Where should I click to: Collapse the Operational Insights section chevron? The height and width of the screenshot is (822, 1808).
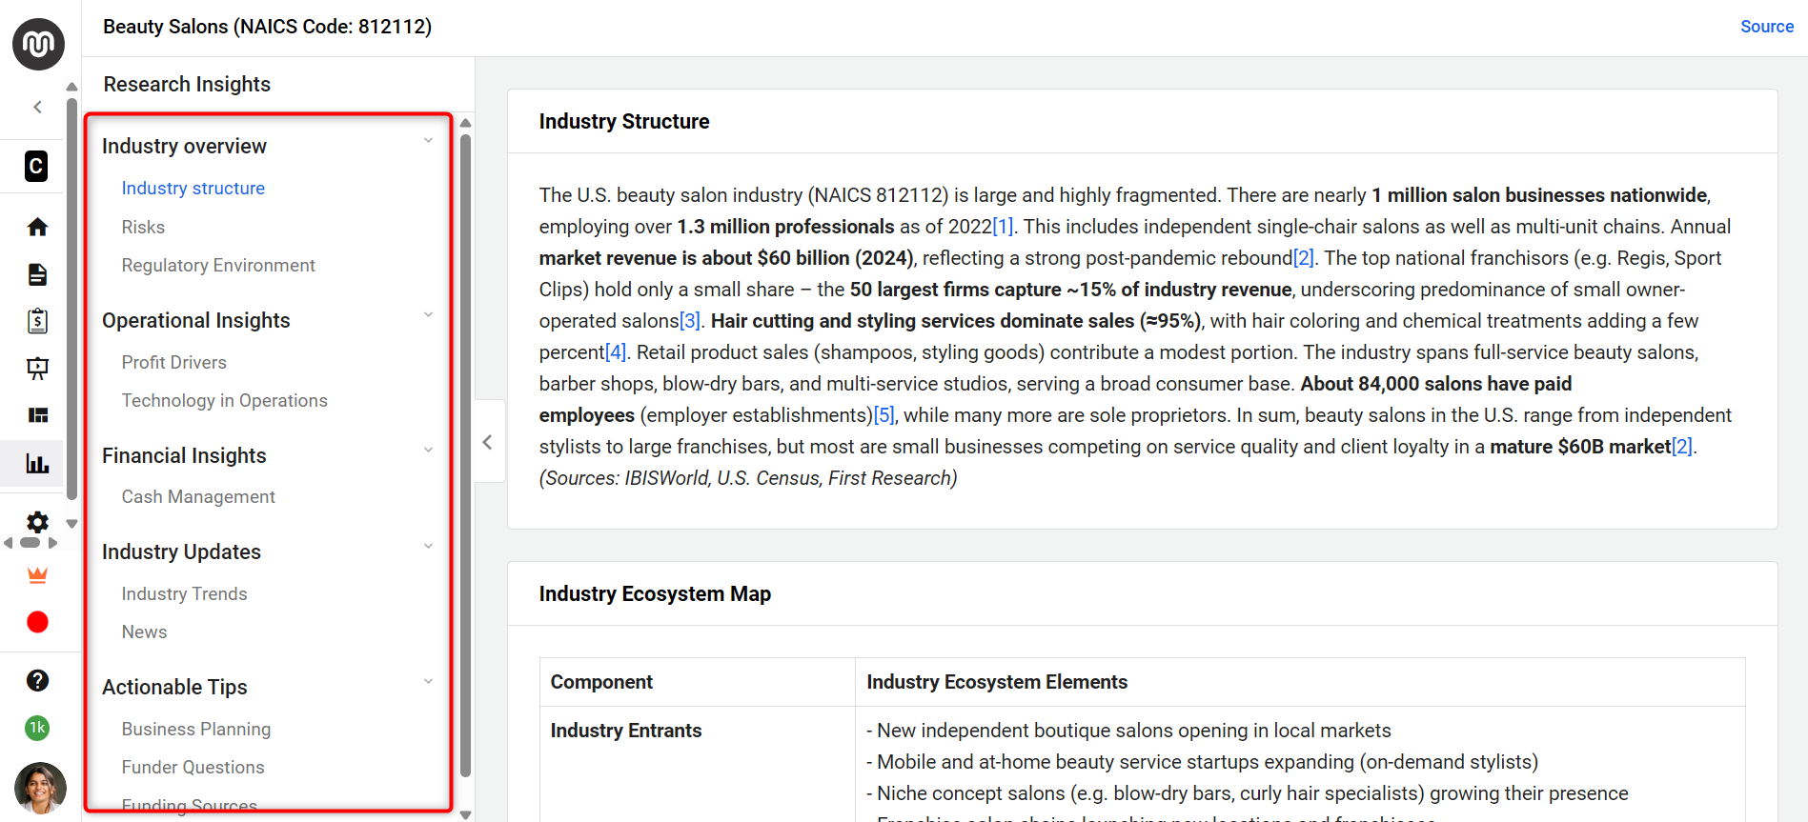coord(428,315)
